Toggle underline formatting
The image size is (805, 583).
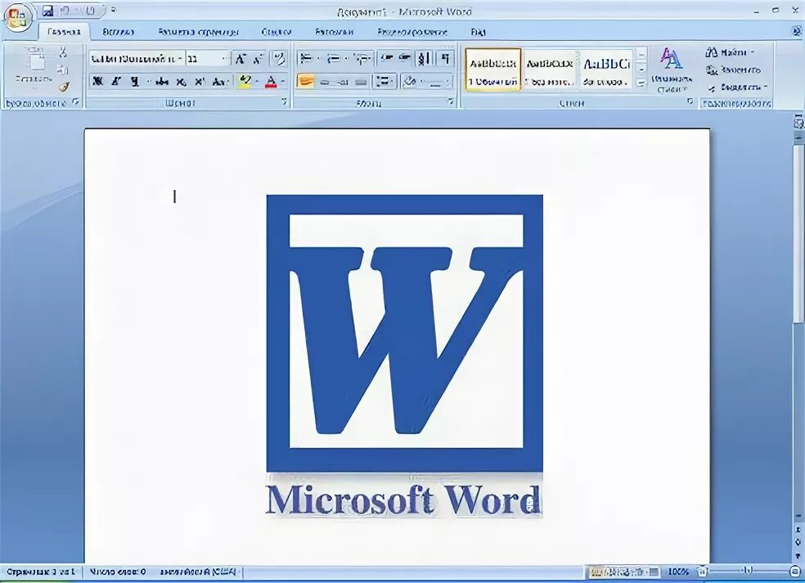point(134,81)
